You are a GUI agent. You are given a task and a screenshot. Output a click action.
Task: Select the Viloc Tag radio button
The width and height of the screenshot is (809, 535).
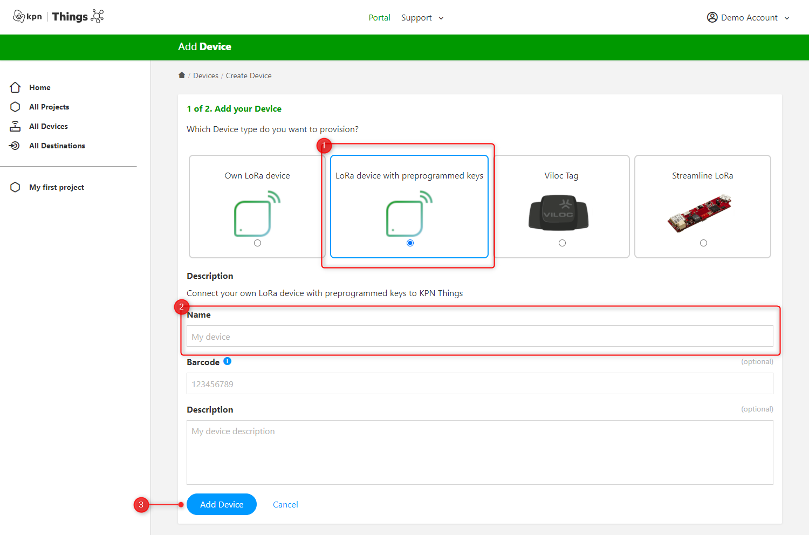point(562,243)
